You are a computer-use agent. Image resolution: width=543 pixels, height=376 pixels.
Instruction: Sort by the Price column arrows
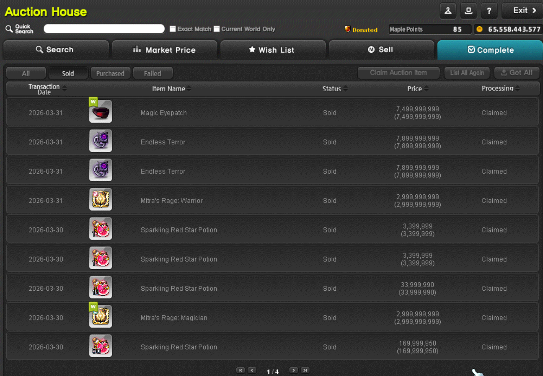(x=426, y=89)
